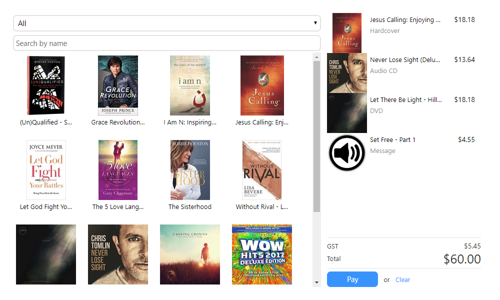Click the dropdown arrow on the category filter
Screen dimensions: 500x300
[x=315, y=23]
